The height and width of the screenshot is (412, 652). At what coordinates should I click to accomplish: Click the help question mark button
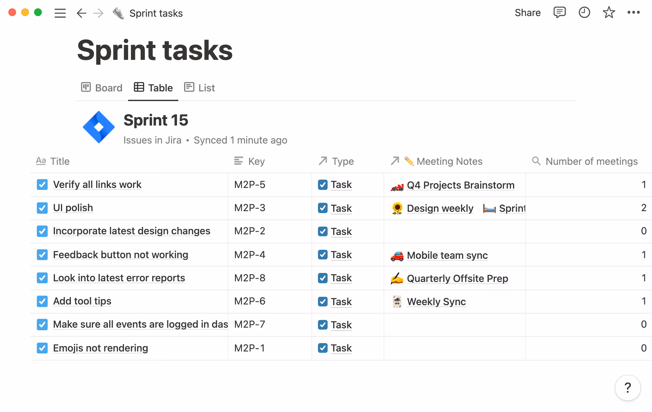coord(628,388)
